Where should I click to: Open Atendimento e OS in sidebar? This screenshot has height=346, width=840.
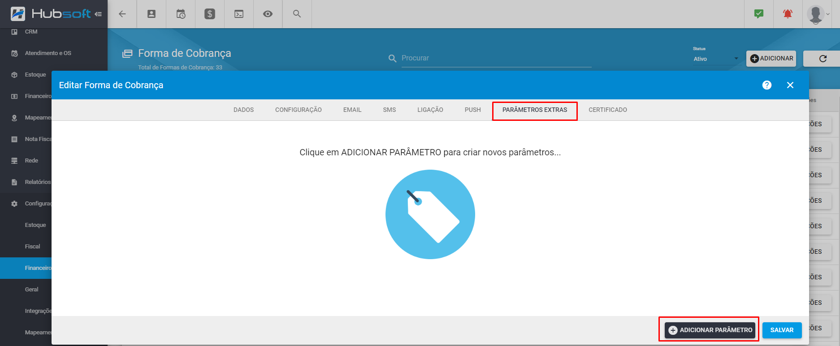click(48, 53)
